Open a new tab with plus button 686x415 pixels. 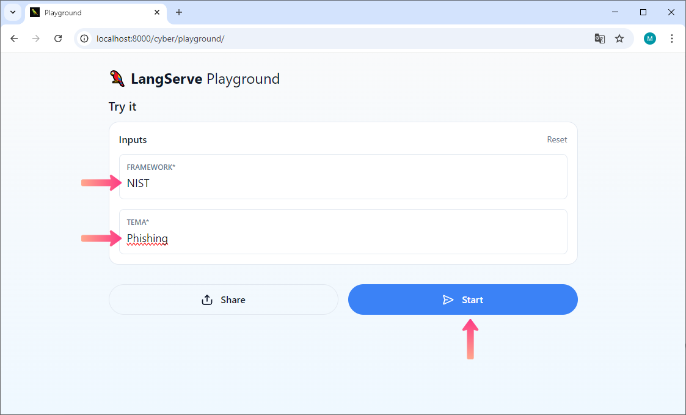pyautogui.click(x=178, y=12)
